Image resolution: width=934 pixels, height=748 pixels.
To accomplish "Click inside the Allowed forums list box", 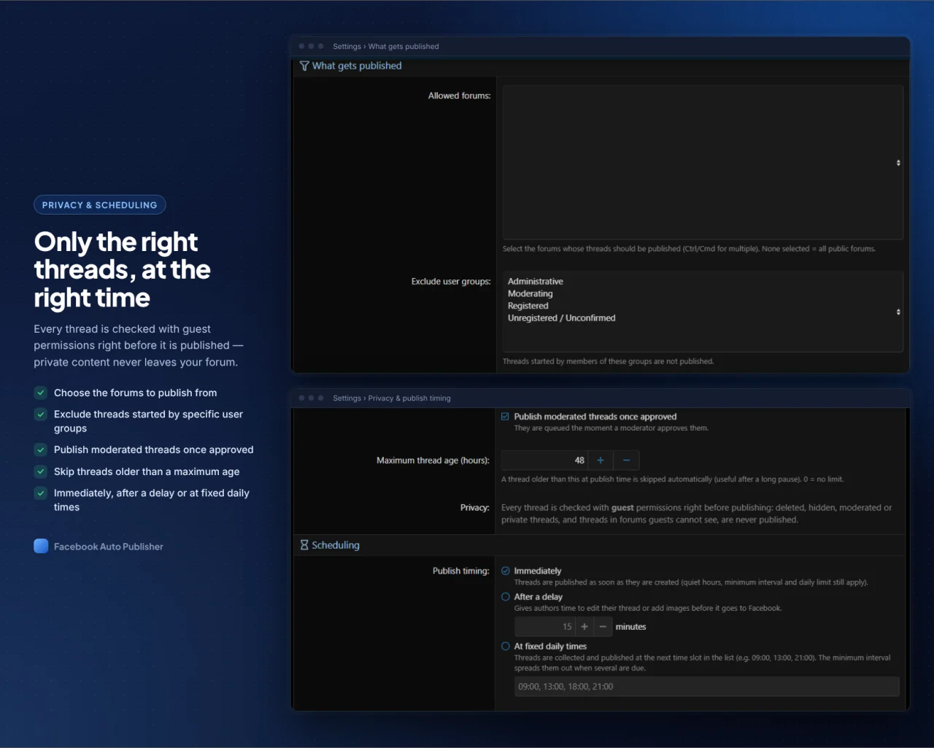I will (x=703, y=163).
